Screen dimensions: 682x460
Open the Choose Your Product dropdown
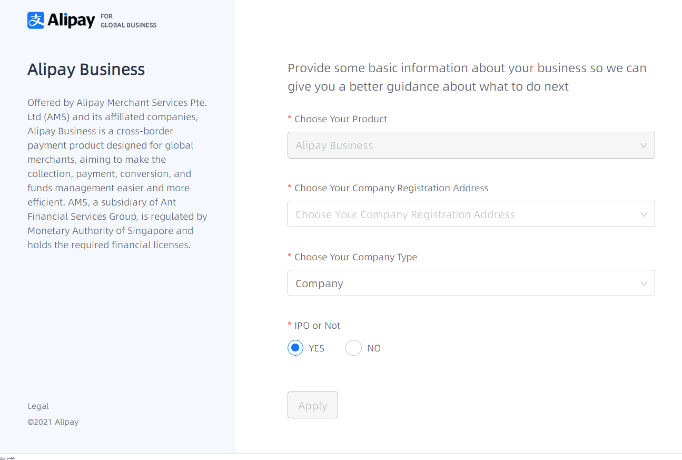coord(471,145)
